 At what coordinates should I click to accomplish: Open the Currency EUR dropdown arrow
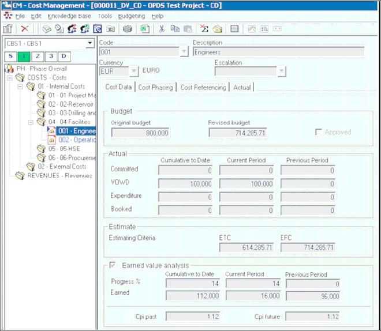click(x=134, y=72)
